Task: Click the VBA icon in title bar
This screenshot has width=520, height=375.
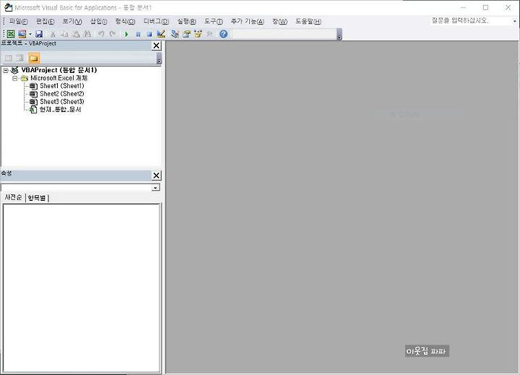Action: point(8,7)
